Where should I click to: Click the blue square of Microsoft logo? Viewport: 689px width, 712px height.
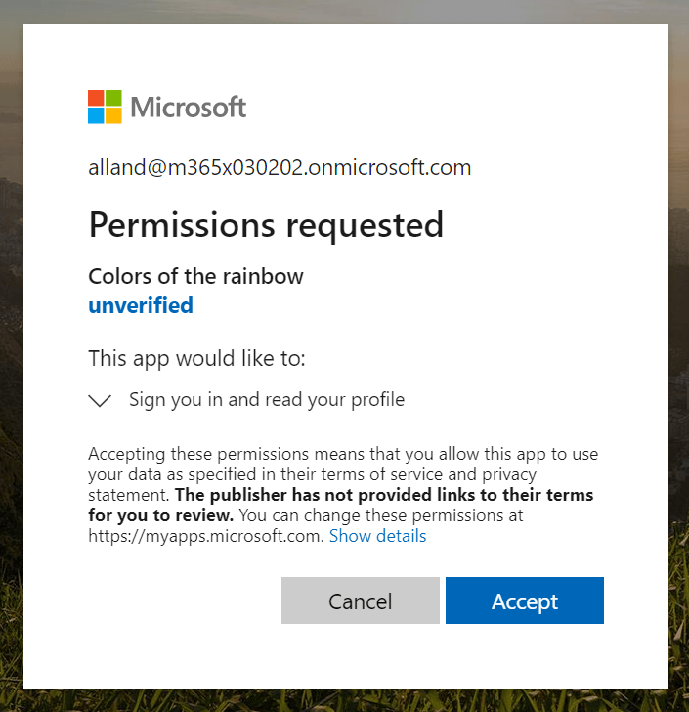pyautogui.click(x=96, y=115)
